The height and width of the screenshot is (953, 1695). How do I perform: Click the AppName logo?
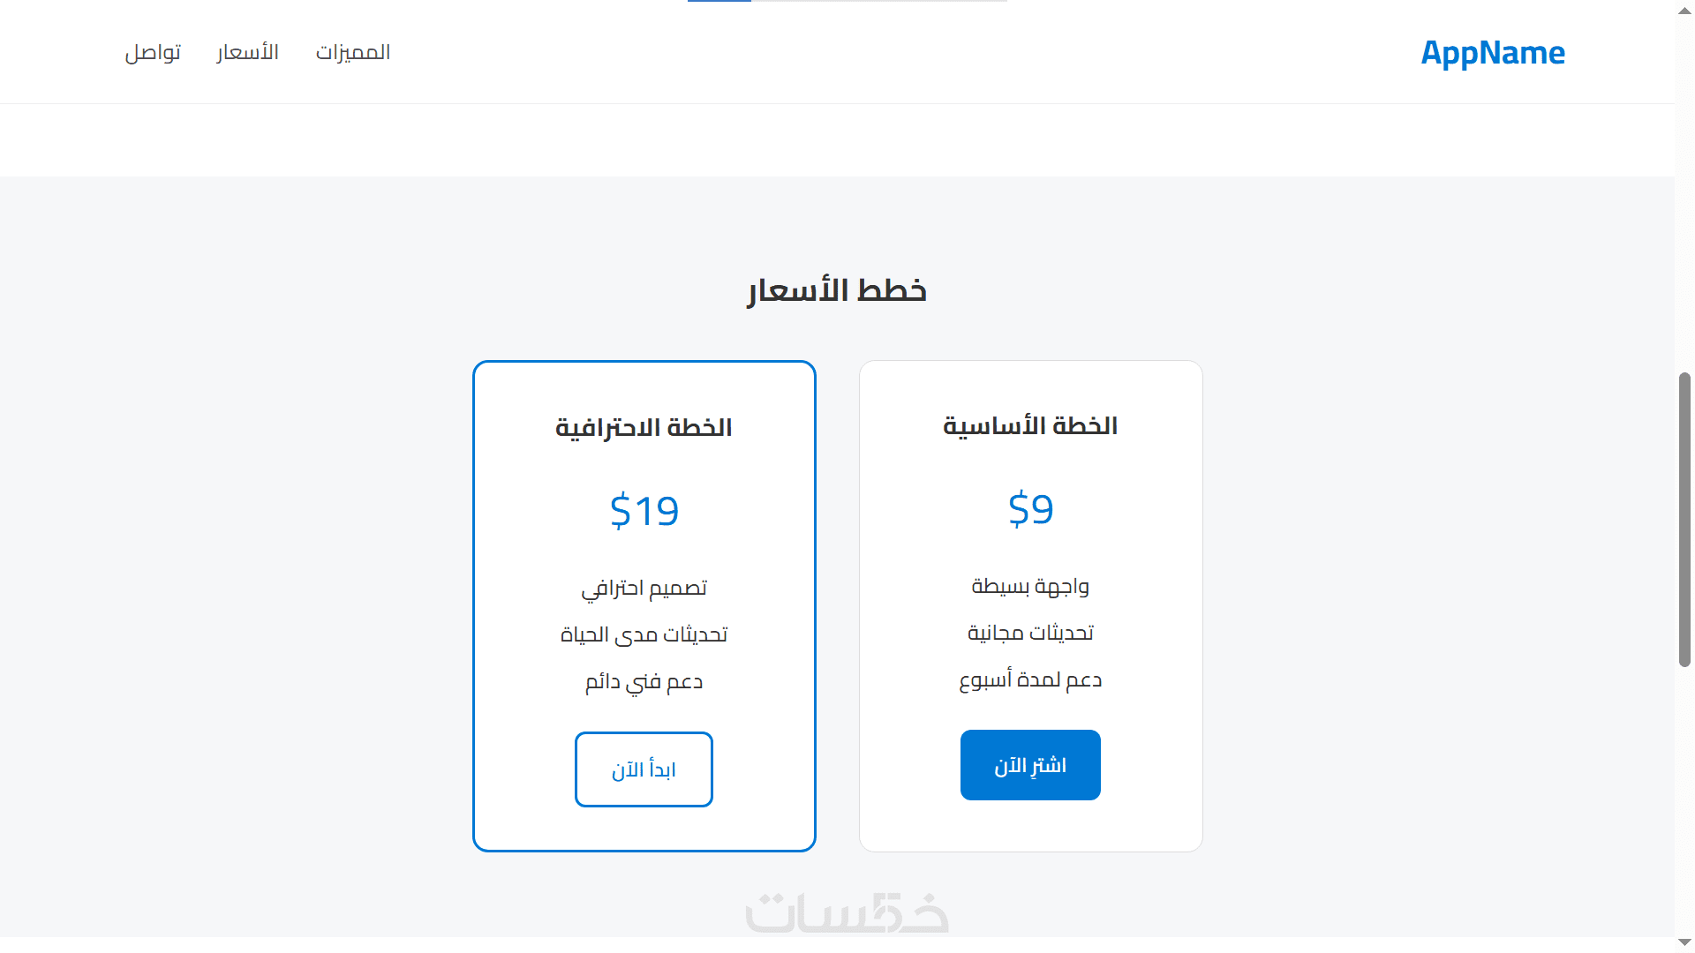[1492, 53]
